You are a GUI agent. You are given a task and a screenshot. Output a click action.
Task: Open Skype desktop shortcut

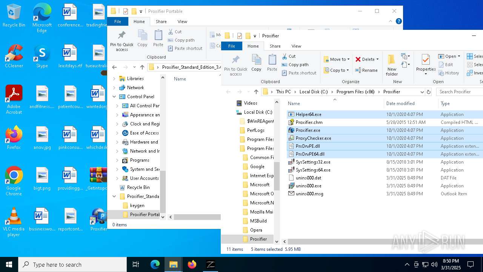(x=42, y=56)
